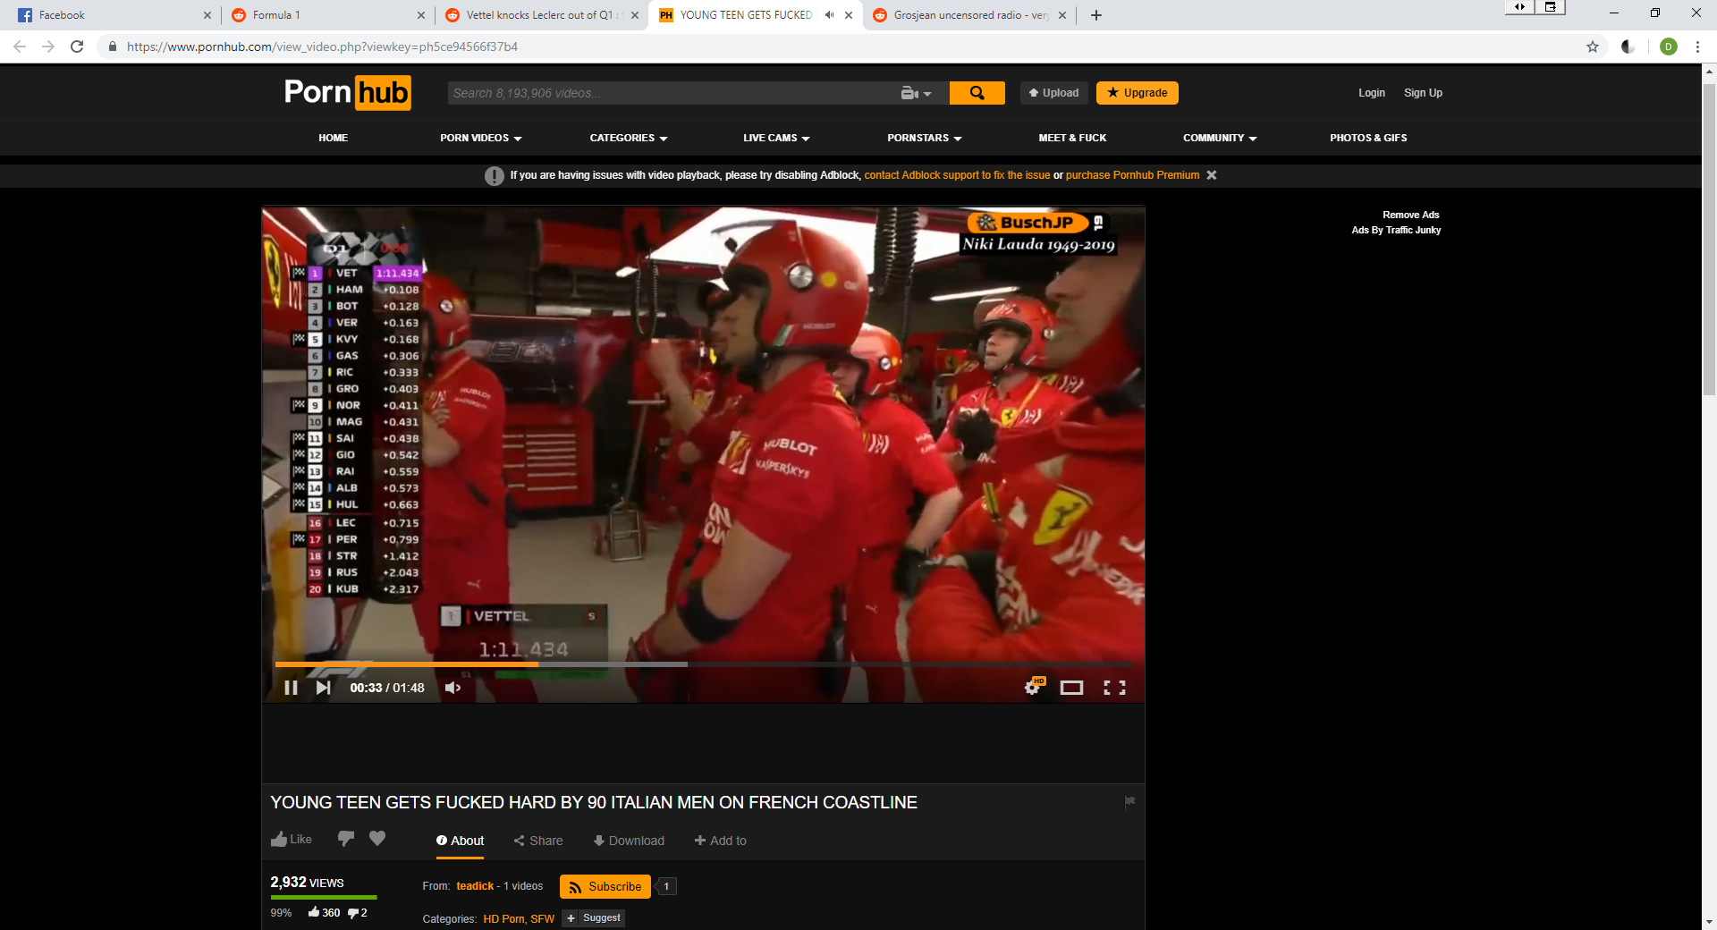
Task: Click the thumbs-down dislike icon
Action: [345, 839]
